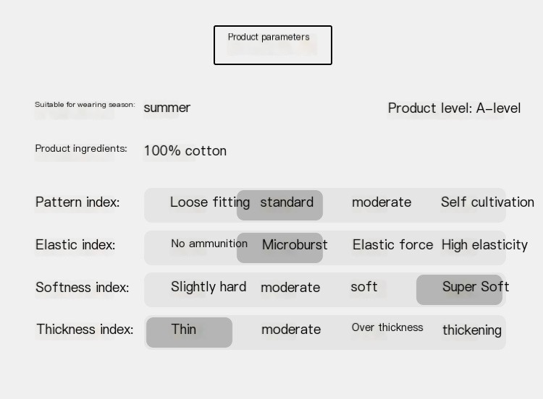The width and height of the screenshot is (543, 399).
Task: Select the Thin thickness option
Action: point(184,330)
